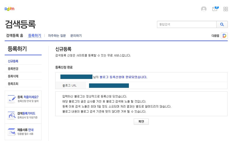This screenshot has height=141, width=232.
Task: Click the Daum logo
Action: coord(9,9)
